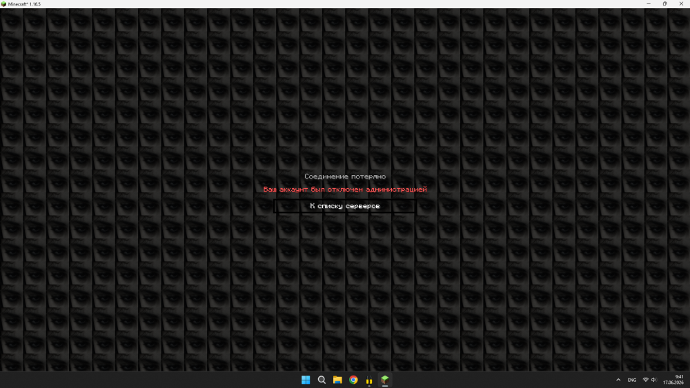Screen dimensions: 690x388
Task: Switch the ENG input language indicator
Action: (632, 380)
